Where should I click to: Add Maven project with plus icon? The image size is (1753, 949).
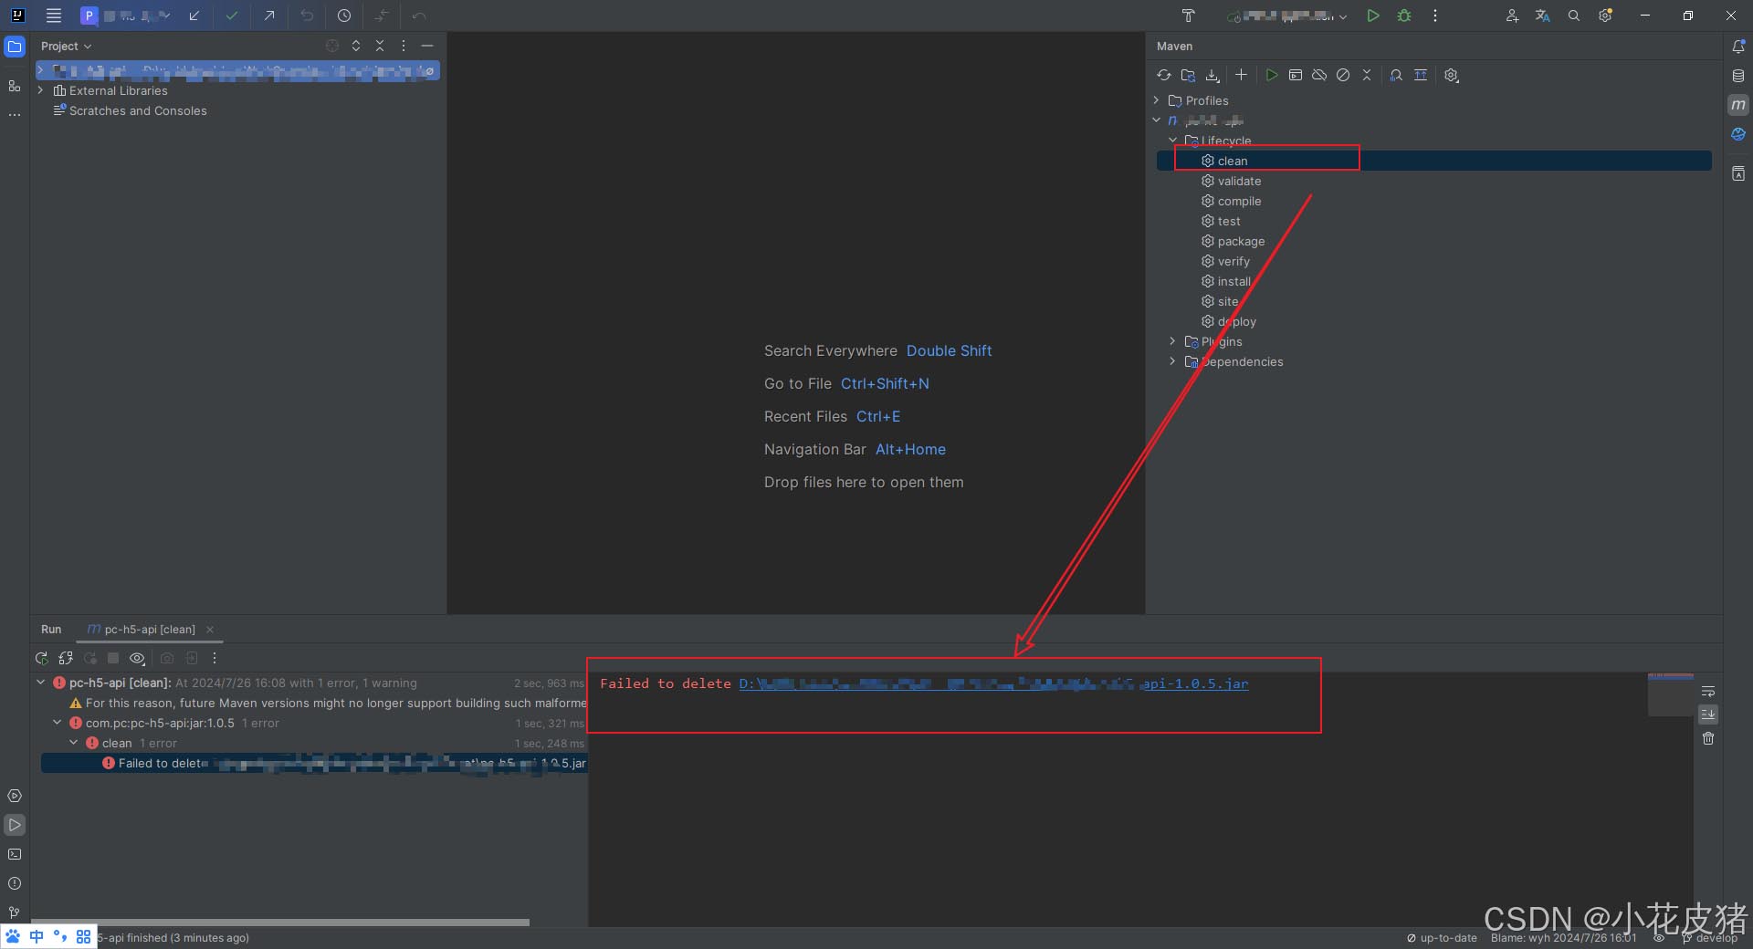point(1241,75)
